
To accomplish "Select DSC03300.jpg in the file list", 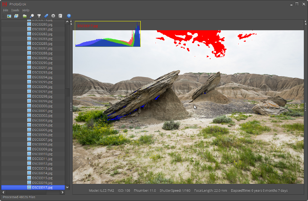I will coord(42,106).
